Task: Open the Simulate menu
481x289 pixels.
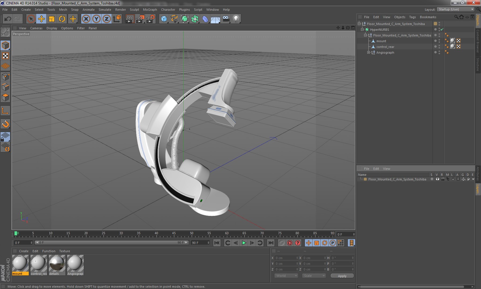Action: tap(105, 10)
